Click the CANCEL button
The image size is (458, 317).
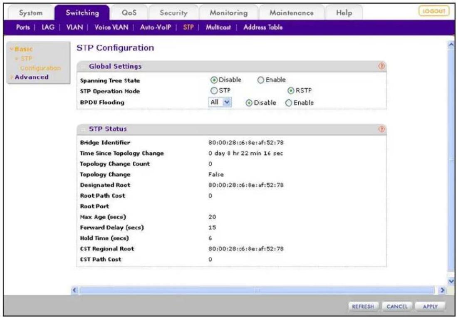click(397, 307)
